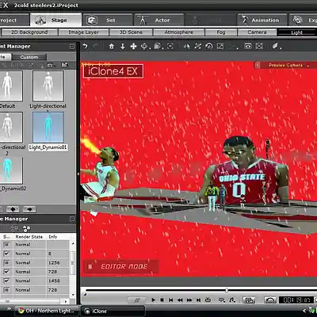Viewport: 317px width, 317px height.
Task: Switch to the Set tab
Action: [107, 20]
